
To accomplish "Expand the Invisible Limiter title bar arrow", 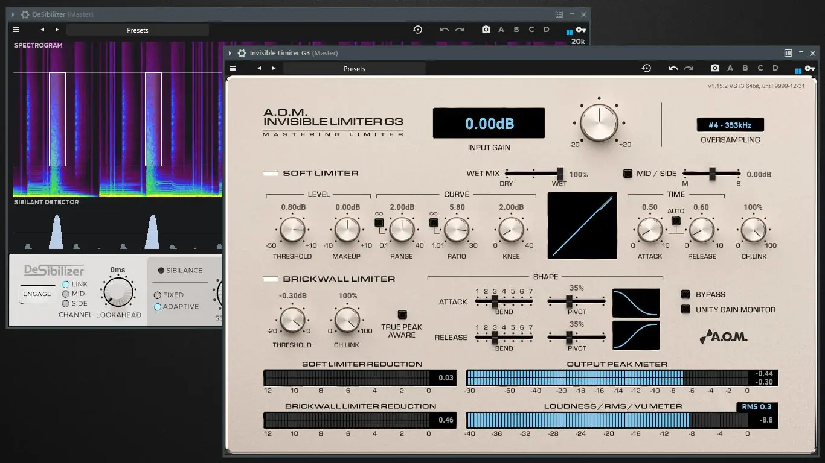I will (230, 53).
